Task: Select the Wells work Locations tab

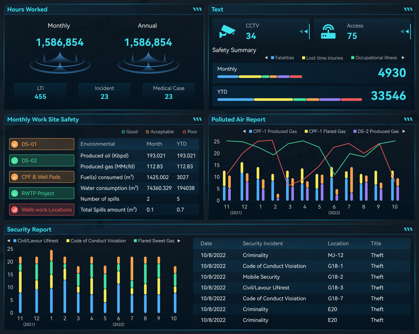Action: point(42,210)
